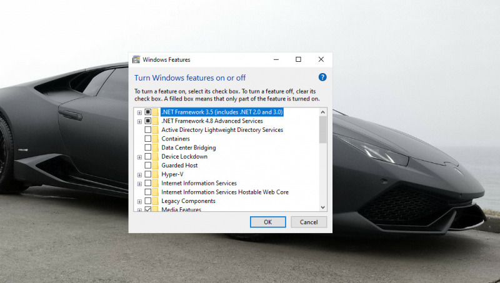Click folder icon next to Device Lockdown
The image size is (500, 283).
point(155,156)
